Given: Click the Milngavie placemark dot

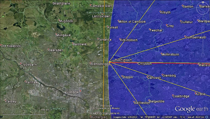Looking at the screenshot, I should pyautogui.click(x=56, y=34).
